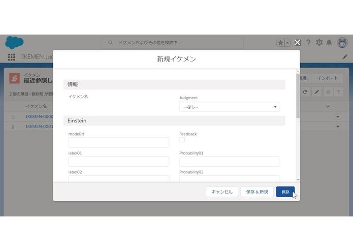
Task: Click the user avatar profile icon
Action: click(342, 43)
